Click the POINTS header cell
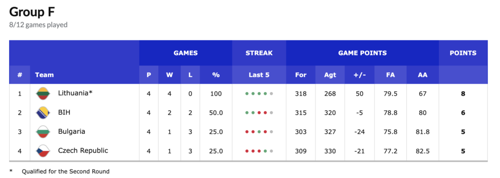 click(x=463, y=53)
